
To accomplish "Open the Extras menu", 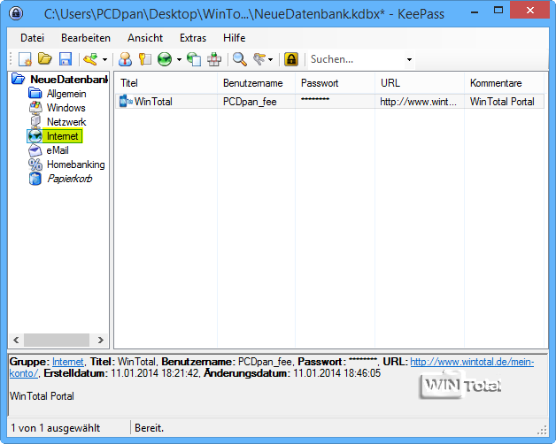I will tap(193, 38).
